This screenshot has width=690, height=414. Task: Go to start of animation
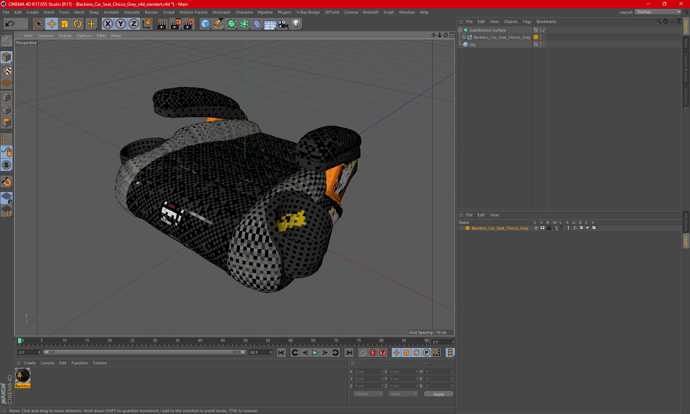coord(281,353)
